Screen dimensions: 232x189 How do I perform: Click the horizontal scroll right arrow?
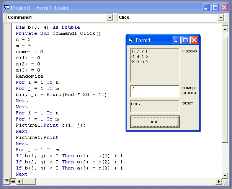click(x=219, y=181)
